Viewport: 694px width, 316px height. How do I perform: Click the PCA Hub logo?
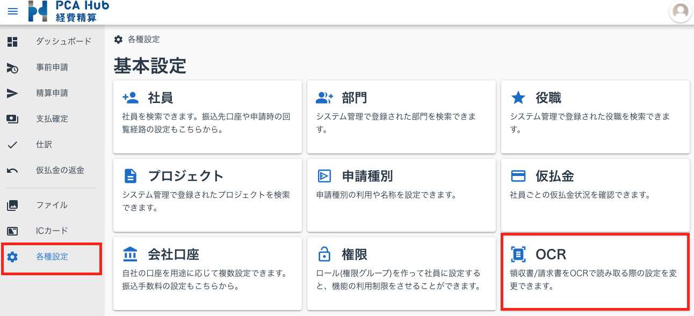point(68,11)
